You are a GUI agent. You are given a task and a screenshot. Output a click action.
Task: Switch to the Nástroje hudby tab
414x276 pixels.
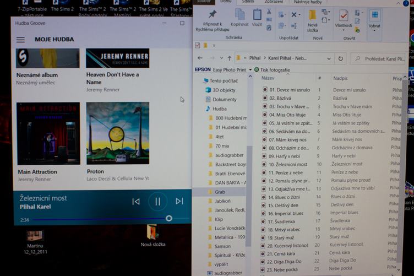tap(308, 2)
